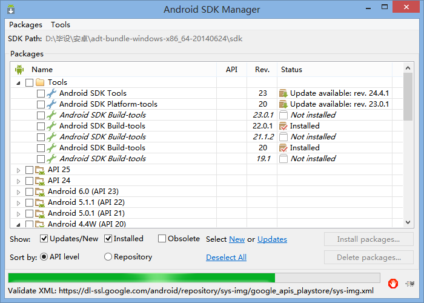Click the Android robot icon in Packages header
Image resolution: width=424 pixels, height=303 pixels.
tap(19, 70)
